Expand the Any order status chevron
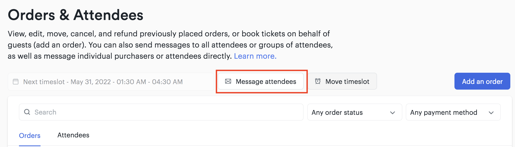 [x=393, y=112]
